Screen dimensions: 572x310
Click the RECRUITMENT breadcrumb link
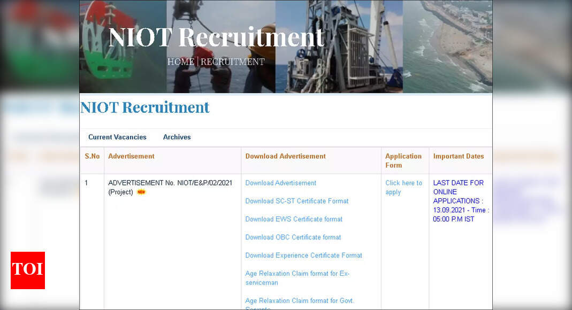(x=232, y=61)
